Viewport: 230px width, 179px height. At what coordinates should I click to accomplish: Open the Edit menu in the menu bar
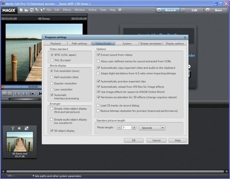click(x=57, y=10)
